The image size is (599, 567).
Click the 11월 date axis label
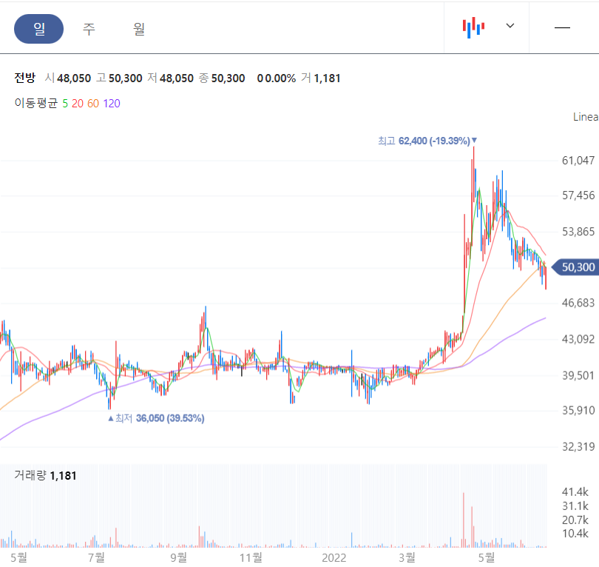[251, 558]
